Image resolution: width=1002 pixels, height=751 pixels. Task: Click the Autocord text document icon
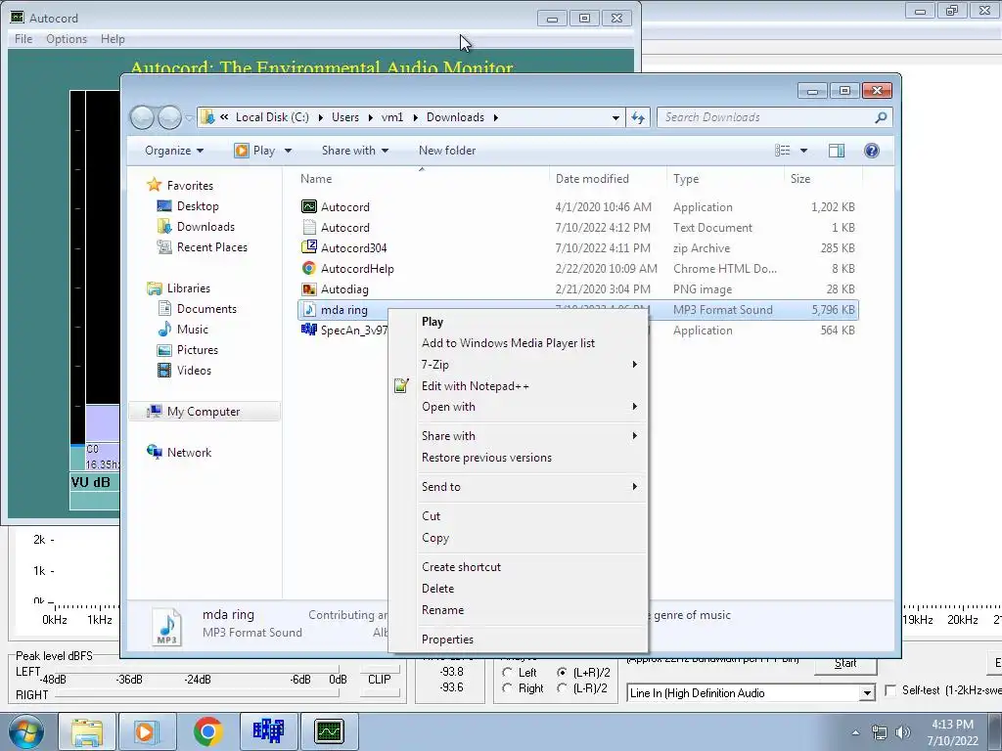pos(309,227)
